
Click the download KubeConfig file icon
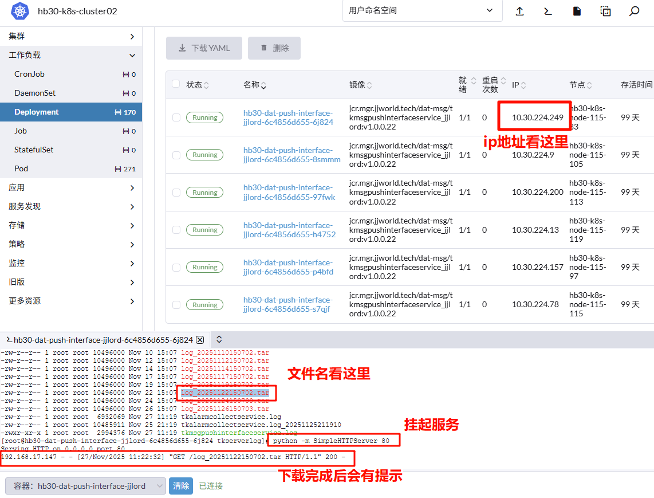pos(577,11)
